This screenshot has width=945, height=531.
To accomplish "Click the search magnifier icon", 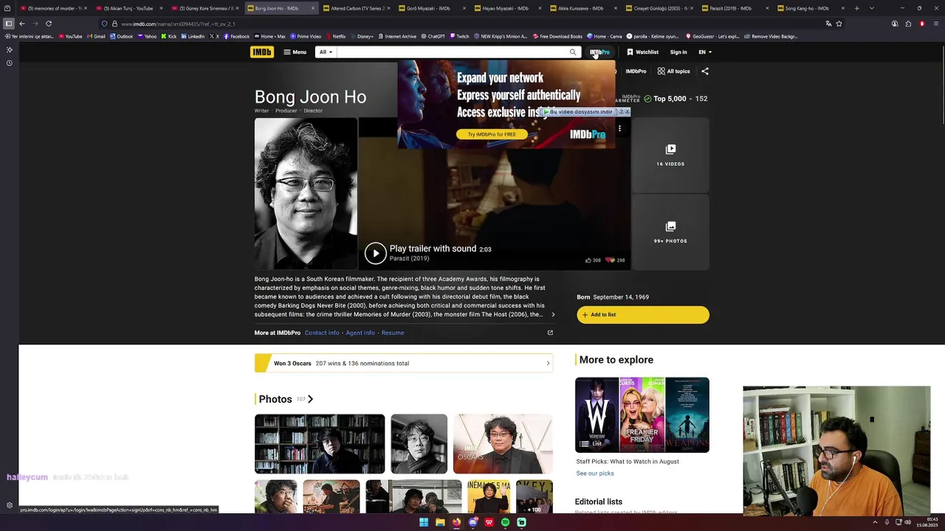I will (x=572, y=52).
